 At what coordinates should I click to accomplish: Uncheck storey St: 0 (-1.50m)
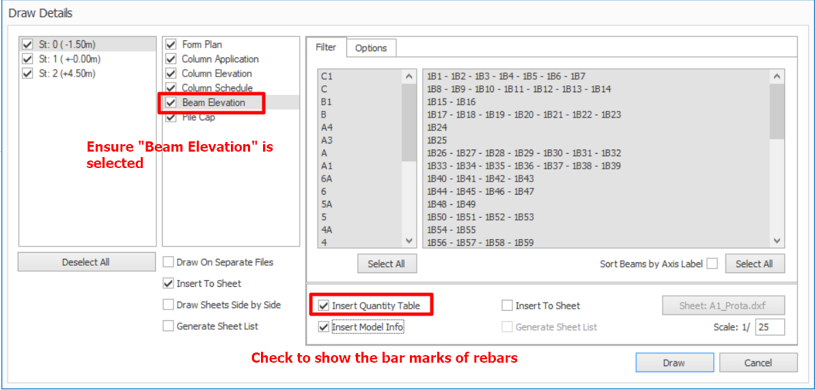point(27,44)
